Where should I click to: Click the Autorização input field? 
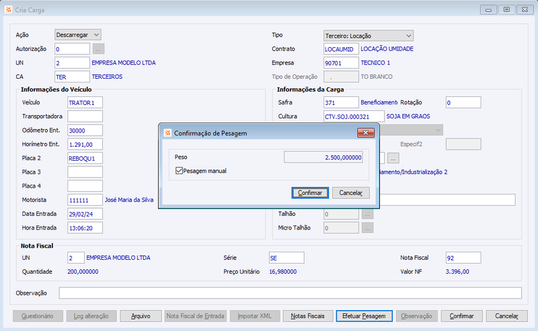click(72, 49)
